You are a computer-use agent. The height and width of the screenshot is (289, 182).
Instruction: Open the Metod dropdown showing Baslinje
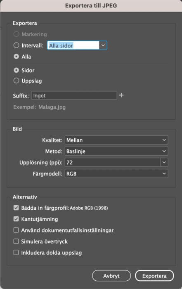point(116,152)
